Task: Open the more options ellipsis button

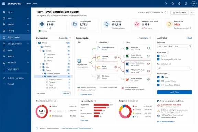Action: (192, 12)
